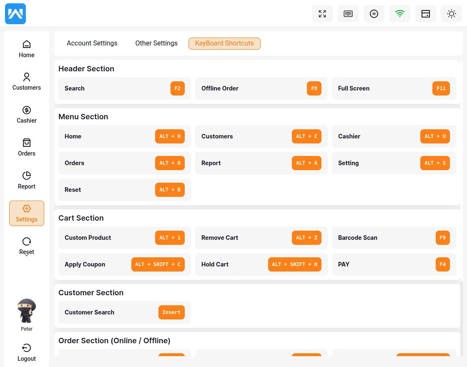Viewport: 467px width, 367px height.
Task: Click Peter's avatar thumbnail in sidebar
Action: point(27,310)
